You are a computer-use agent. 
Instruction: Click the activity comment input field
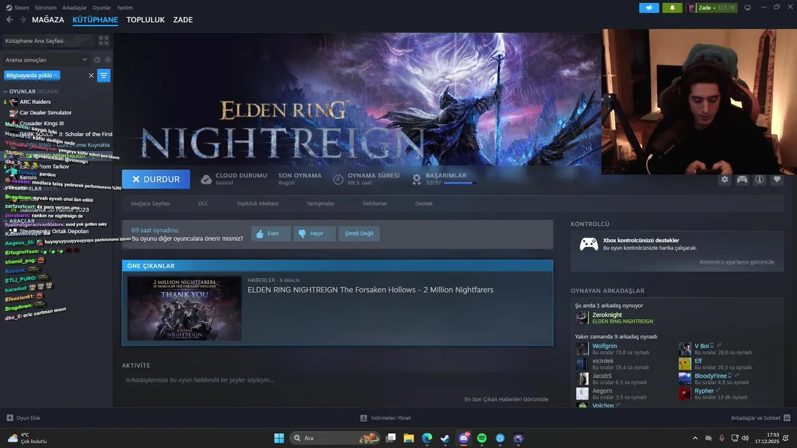click(337, 380)
